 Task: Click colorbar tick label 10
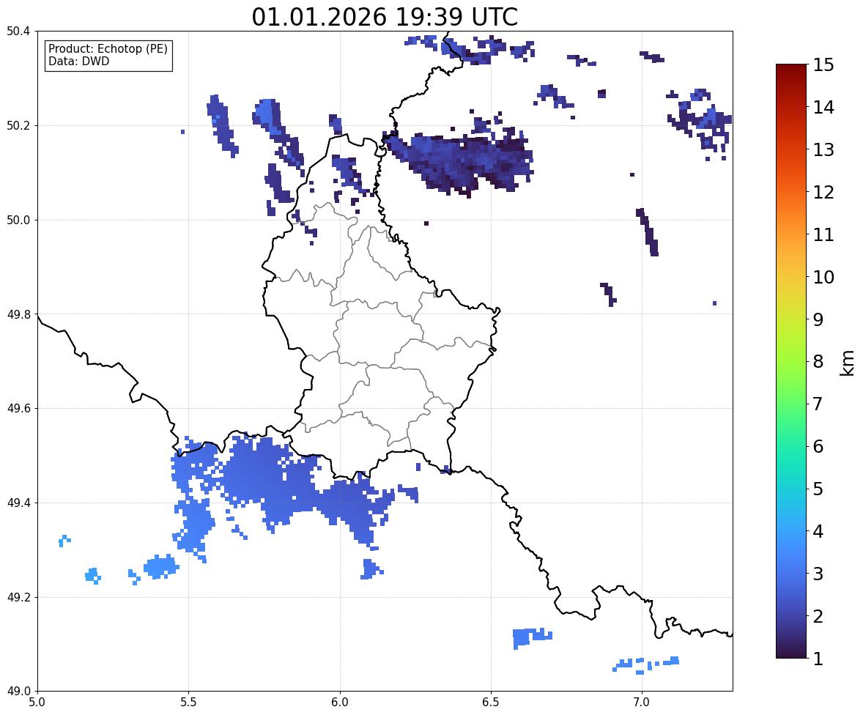point(823,277)
